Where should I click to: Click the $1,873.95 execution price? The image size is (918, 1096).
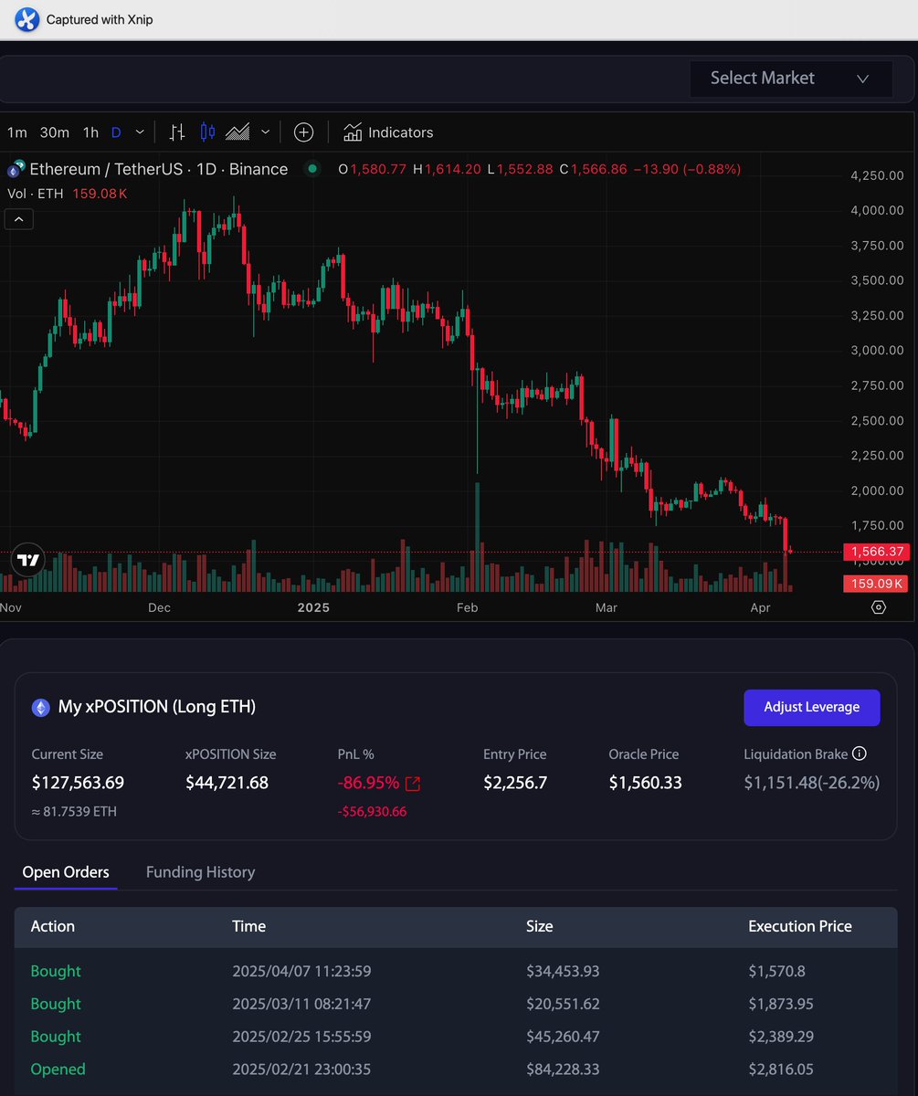[781, 1004]
